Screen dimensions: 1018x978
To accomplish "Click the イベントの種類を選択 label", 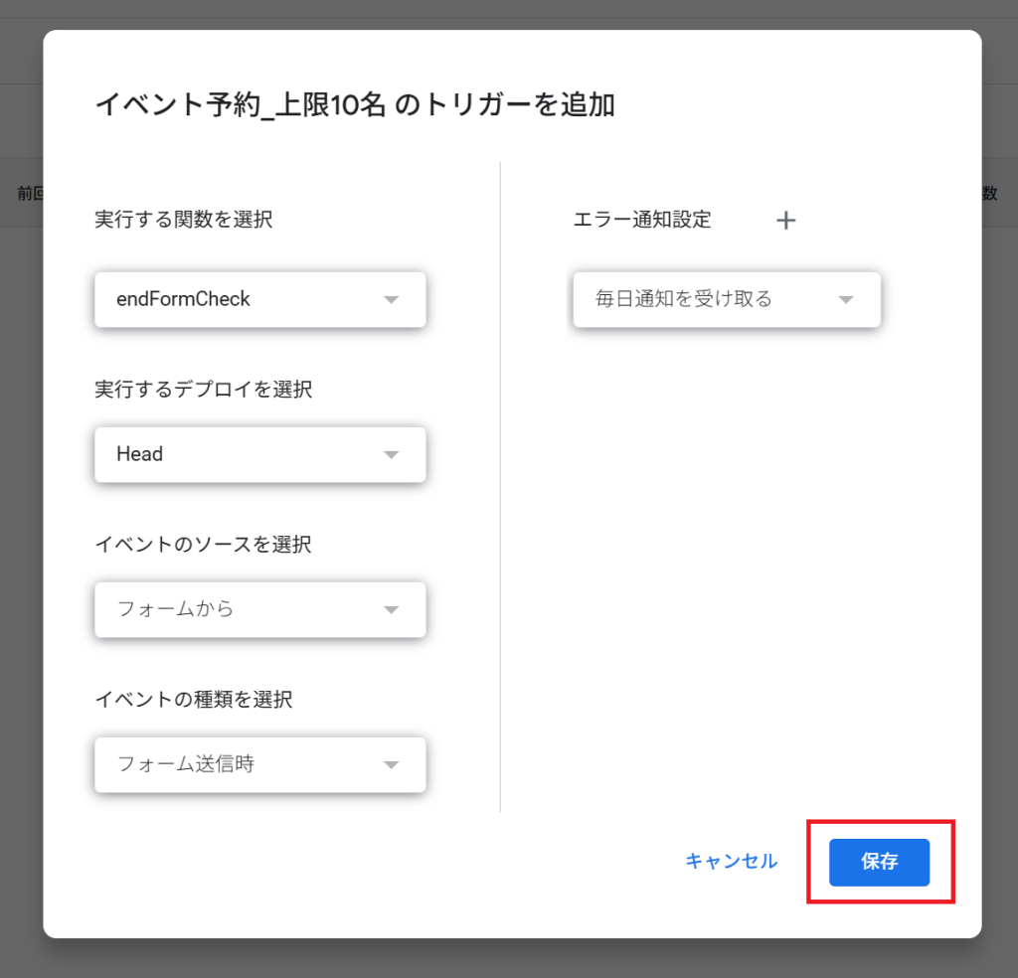I will [x=194, y=699].
